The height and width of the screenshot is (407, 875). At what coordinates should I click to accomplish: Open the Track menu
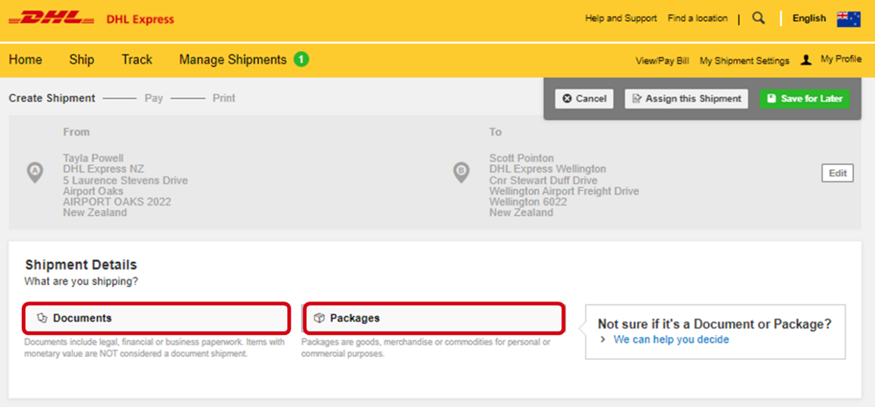(x=137, y=59)
